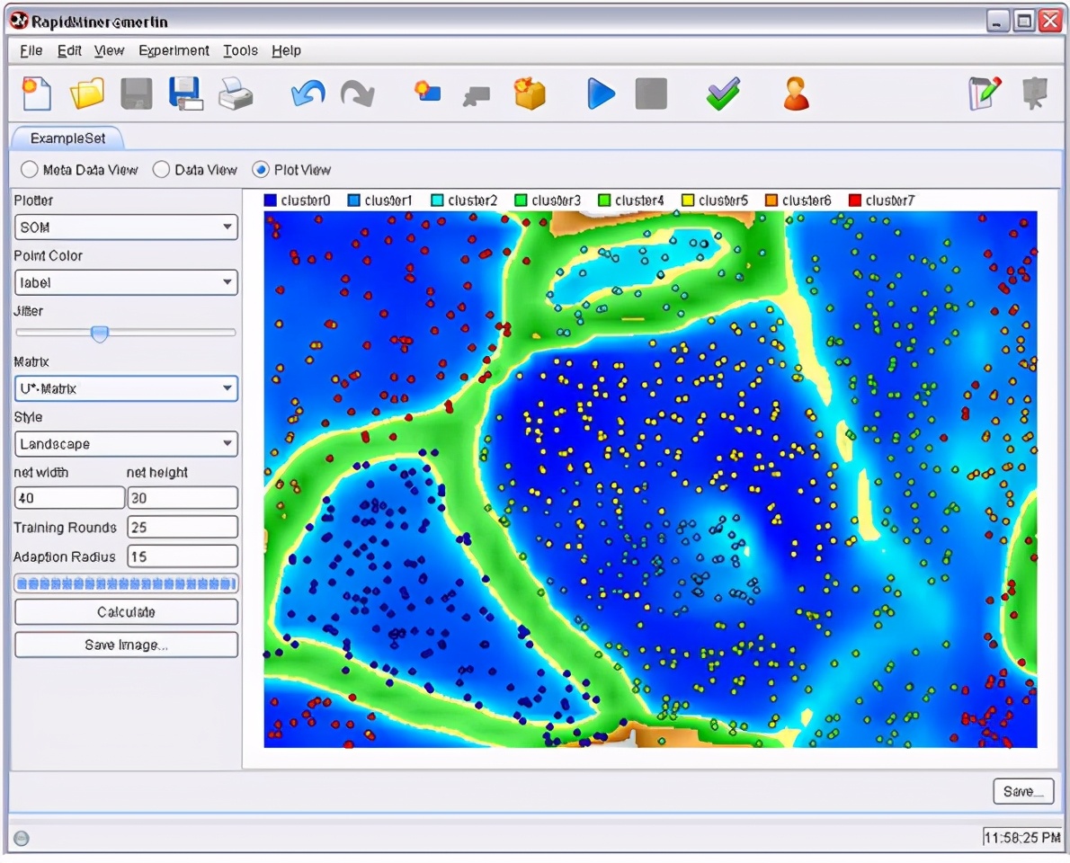
Task: Click the New experiment icon
Action: pos(37,93)
